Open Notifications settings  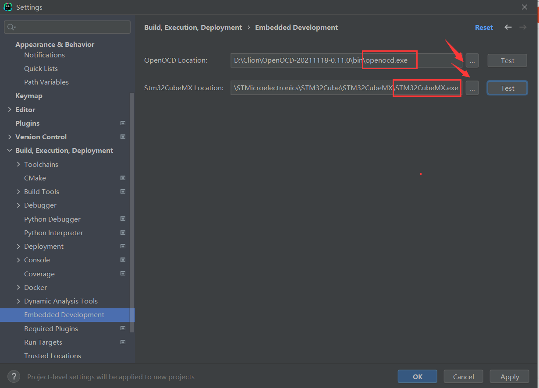point(44,55)
